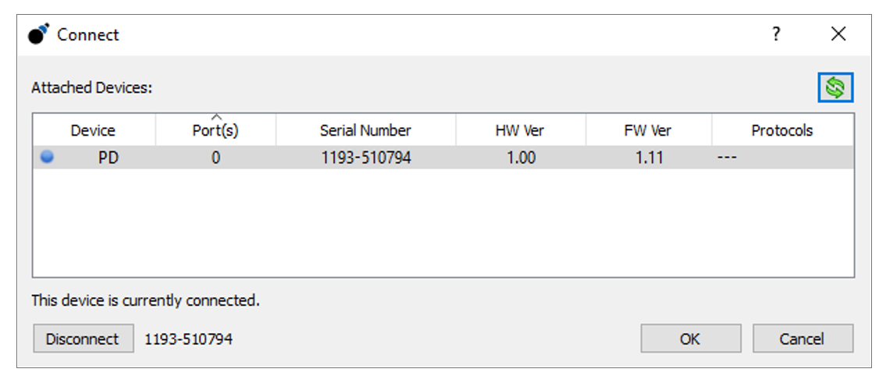Click the port 0 cell
This screenshot has height=383, width=879.
[215, 158]
